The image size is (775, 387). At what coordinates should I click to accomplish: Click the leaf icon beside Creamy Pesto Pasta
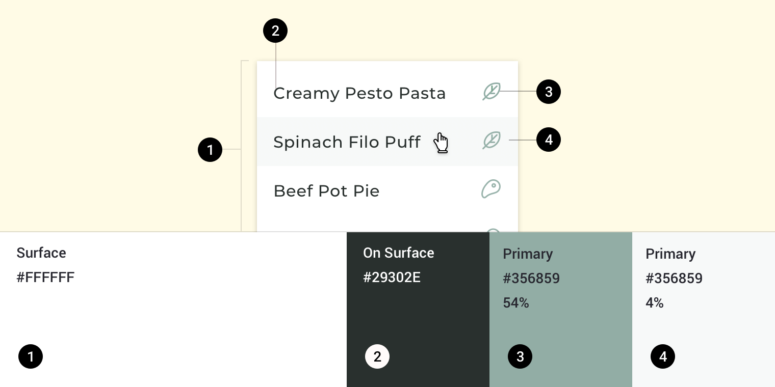click(491, 92)
